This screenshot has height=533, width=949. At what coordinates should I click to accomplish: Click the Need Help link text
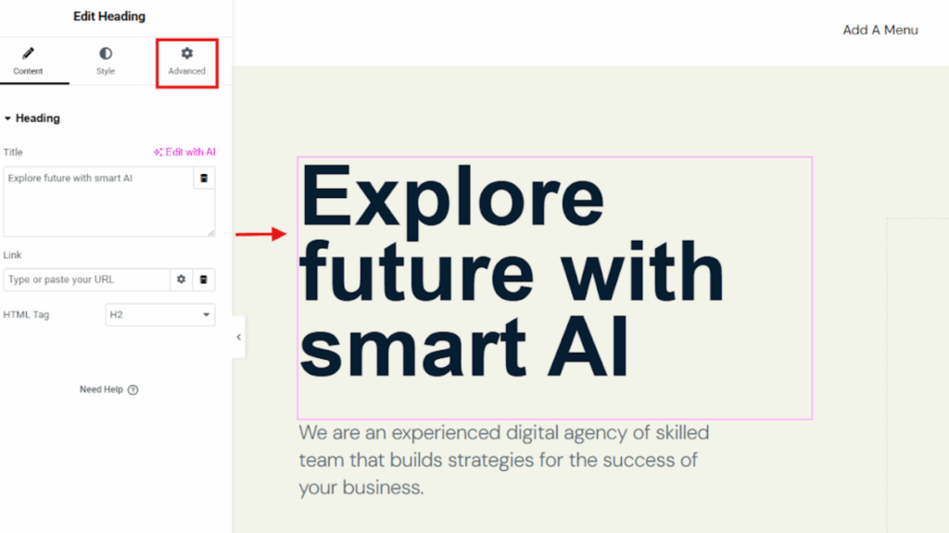point(101,390)
